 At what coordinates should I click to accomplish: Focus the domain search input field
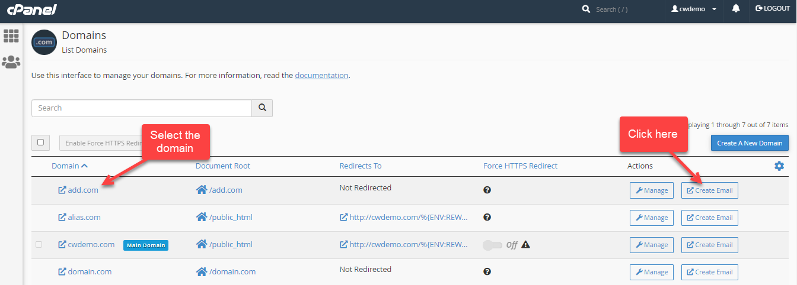point(141,108)
